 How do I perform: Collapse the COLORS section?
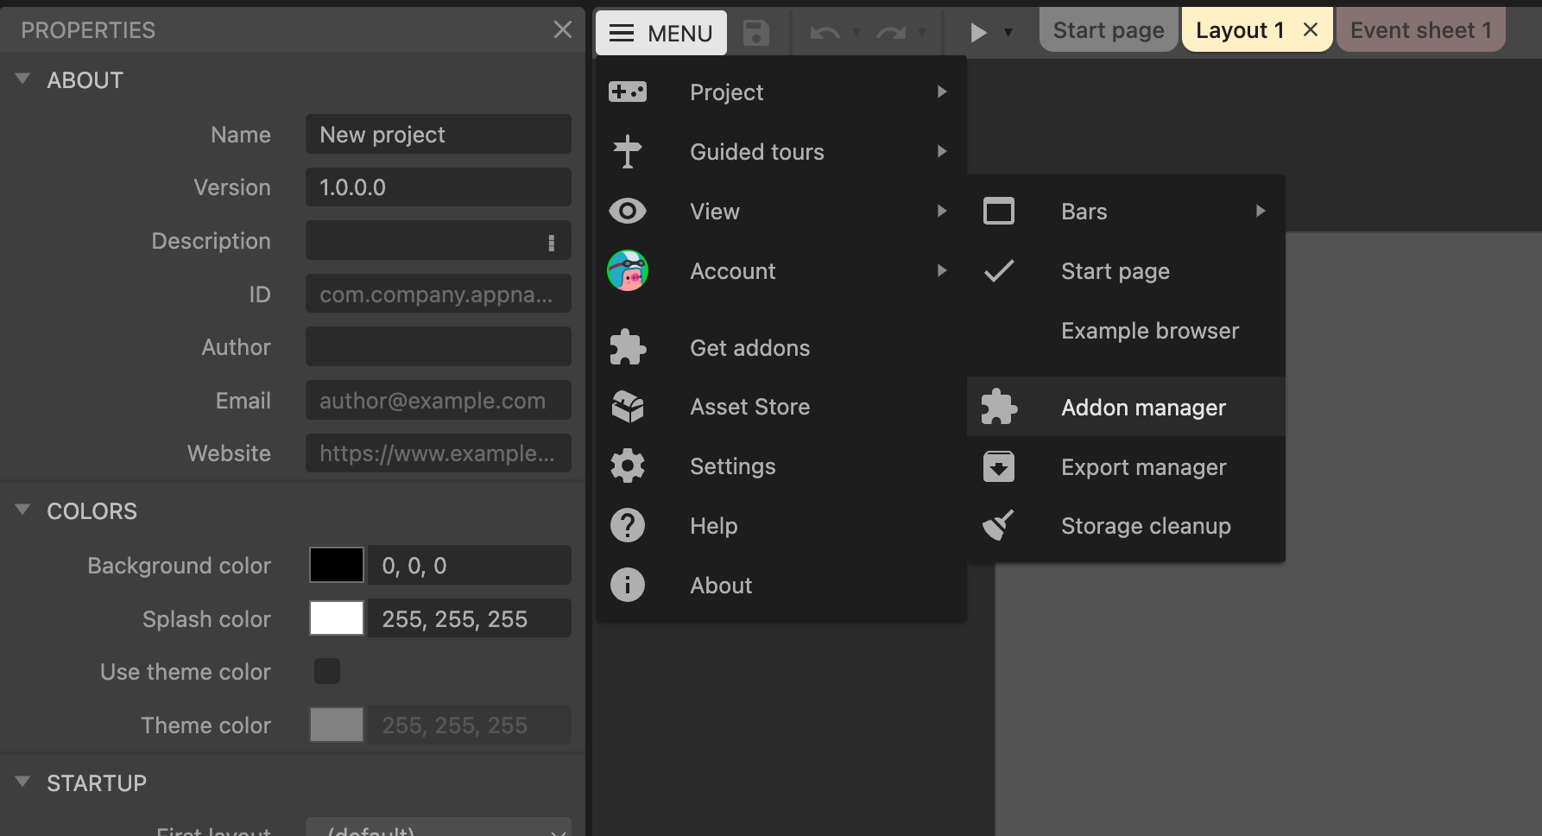pyautogui.click(x=23, y=510)
